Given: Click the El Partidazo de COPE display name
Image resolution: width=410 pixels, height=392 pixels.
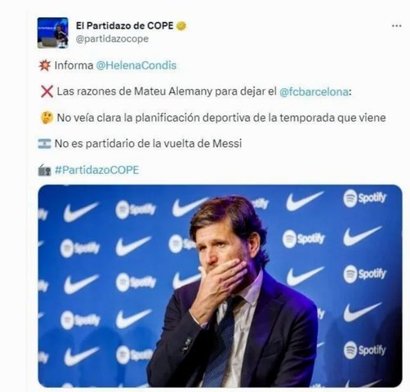Looking at the screenshot, I should pos(124,26).
